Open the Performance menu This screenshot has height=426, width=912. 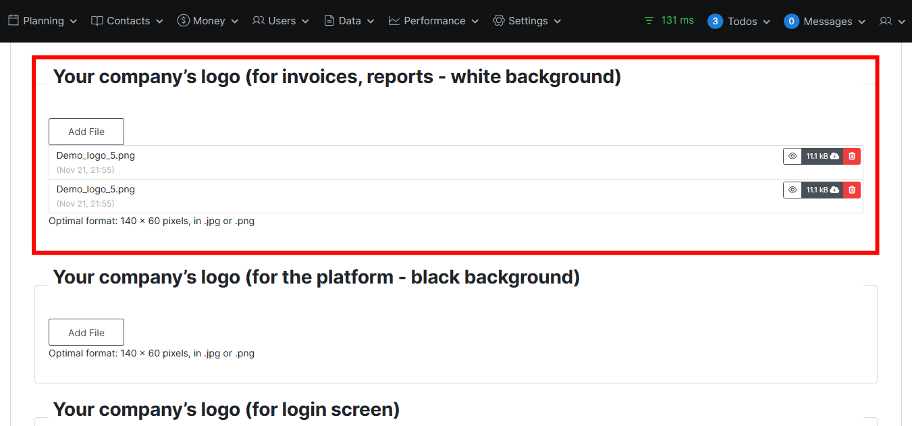tap(433, 21)
